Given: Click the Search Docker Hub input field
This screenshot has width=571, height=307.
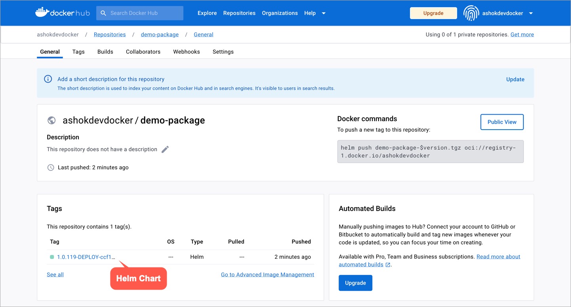Looking at the screenshot, I should (145, 13).
